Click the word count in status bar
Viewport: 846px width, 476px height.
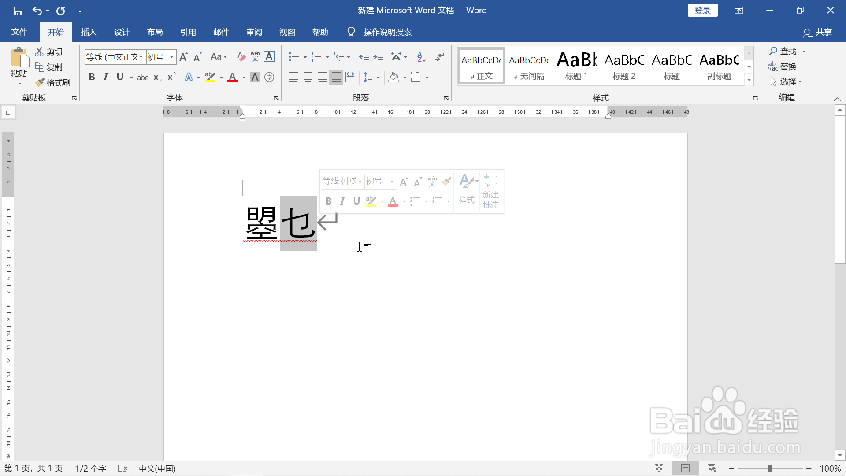90,468
